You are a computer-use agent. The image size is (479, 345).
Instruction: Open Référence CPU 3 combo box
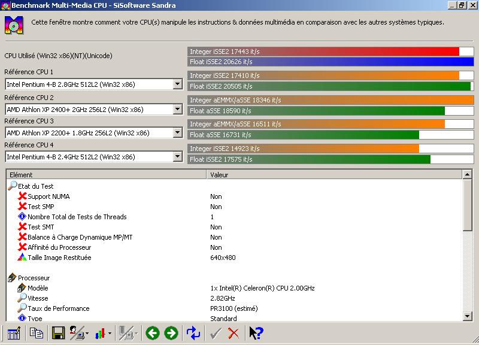click(94, 133)
